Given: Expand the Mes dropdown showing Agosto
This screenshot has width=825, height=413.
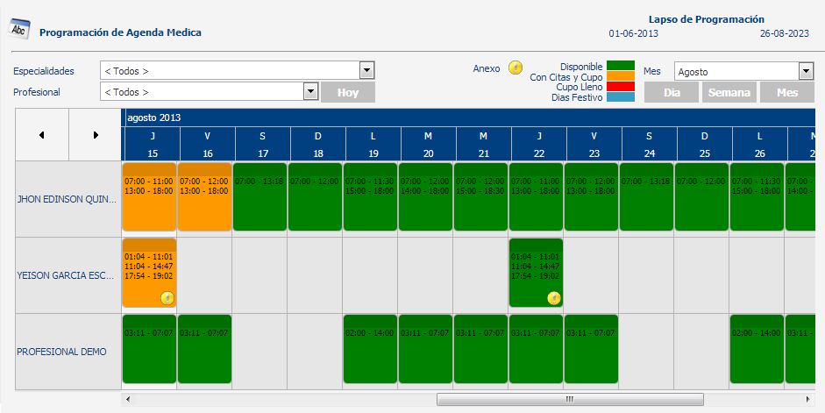Looking at the screenshot, I should (x=805, y=72).
